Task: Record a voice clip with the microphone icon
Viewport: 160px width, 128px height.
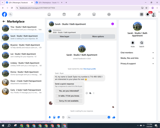Action: point(50,117)
